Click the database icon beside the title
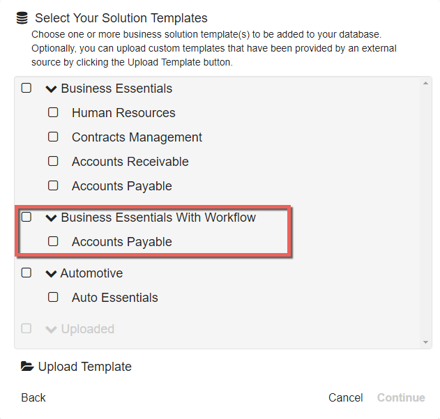This screenshot has width=440, height=419. [x=22, y=19]
